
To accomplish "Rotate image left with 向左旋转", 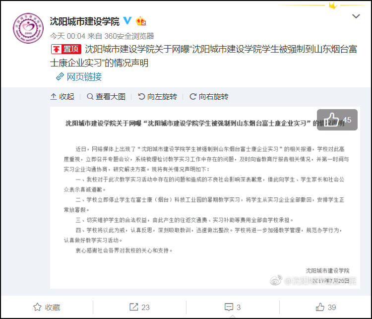I will [x=158, y=97].
